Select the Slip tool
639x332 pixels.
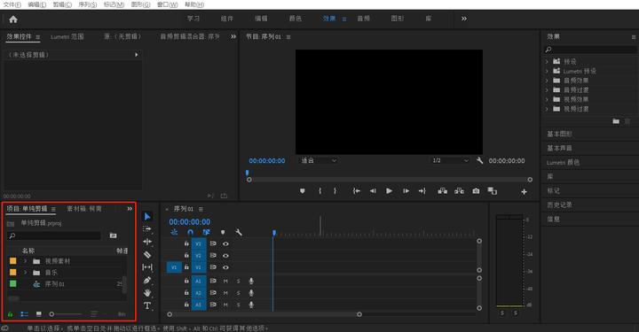coord(147,267)
